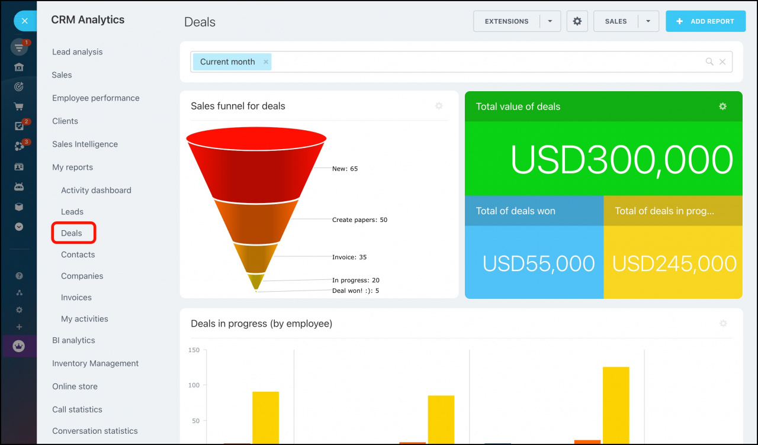Open Deals in progress widget settings gear

pyautogui.click(x=723, y=324)
